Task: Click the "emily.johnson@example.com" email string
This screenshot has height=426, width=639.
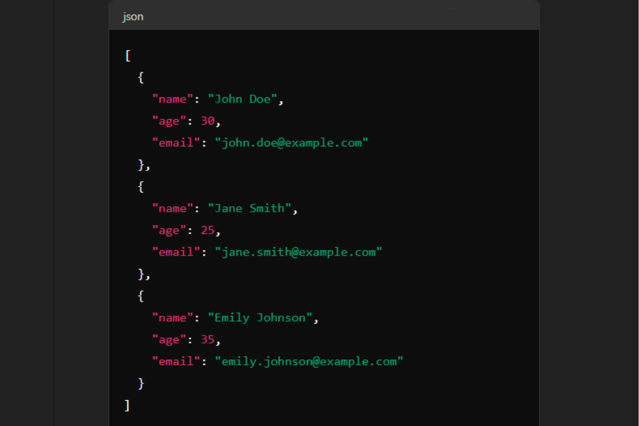Action: 309,361
